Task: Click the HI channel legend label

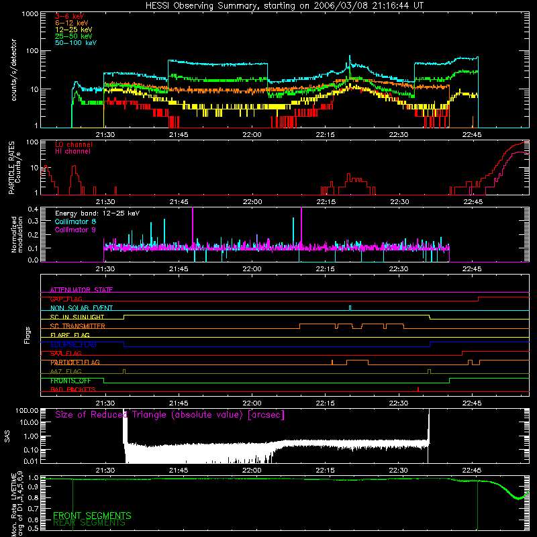Action: [72, 152]
